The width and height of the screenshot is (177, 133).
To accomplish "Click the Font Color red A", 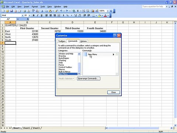I will click(x=105, y=16).
